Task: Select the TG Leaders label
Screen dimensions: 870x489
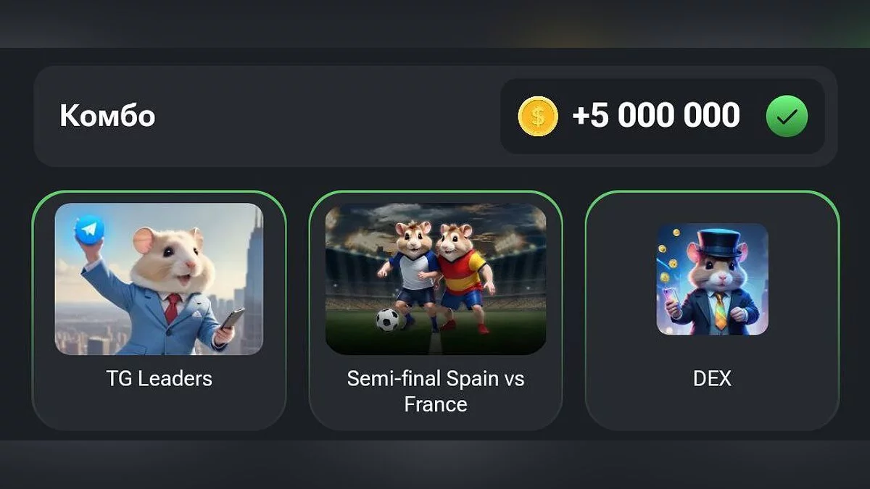Action: 159,379
